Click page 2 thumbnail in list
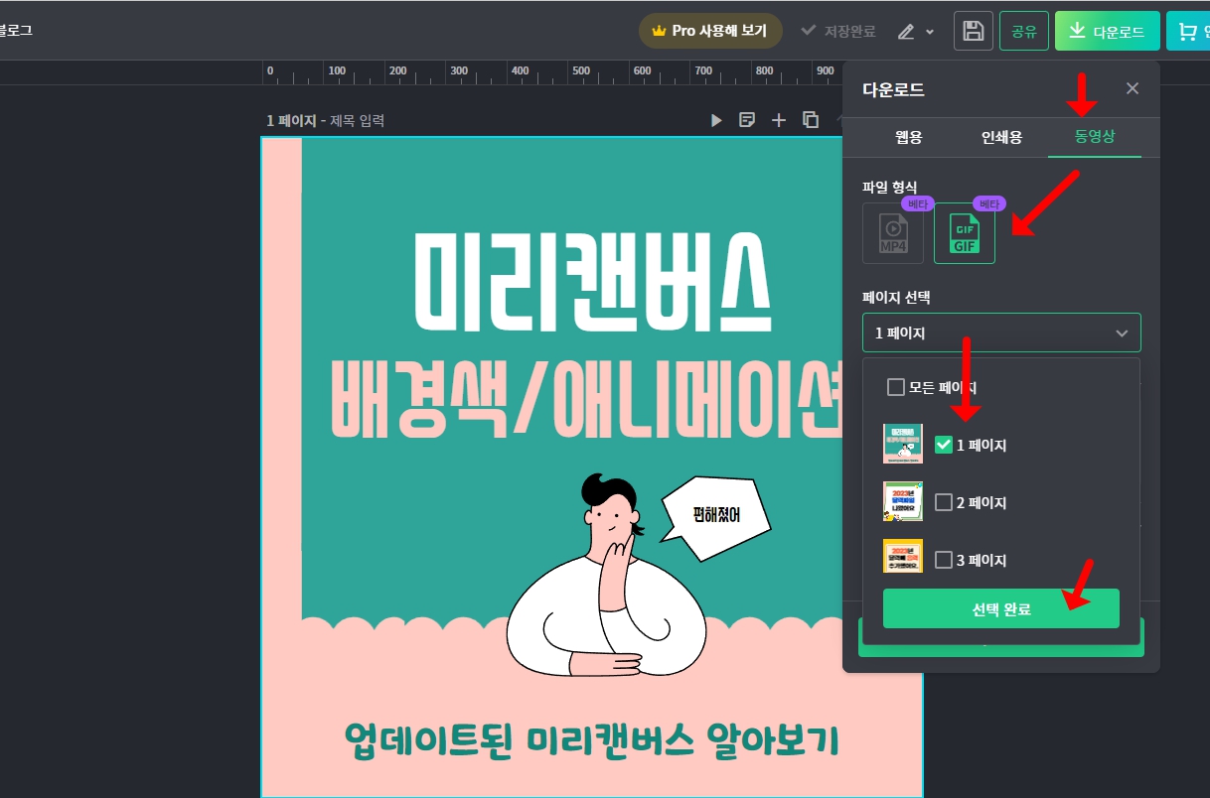Screen dimensions: 1210x798 pos(903,501)
